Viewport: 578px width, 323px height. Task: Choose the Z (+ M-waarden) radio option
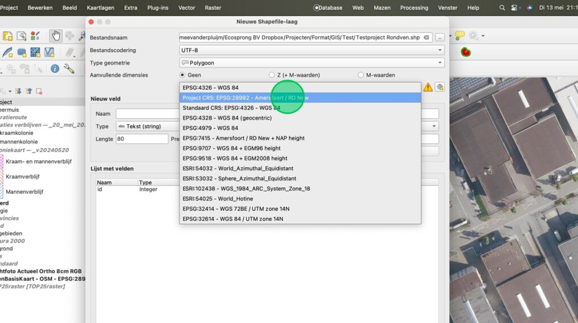point(272,75)
